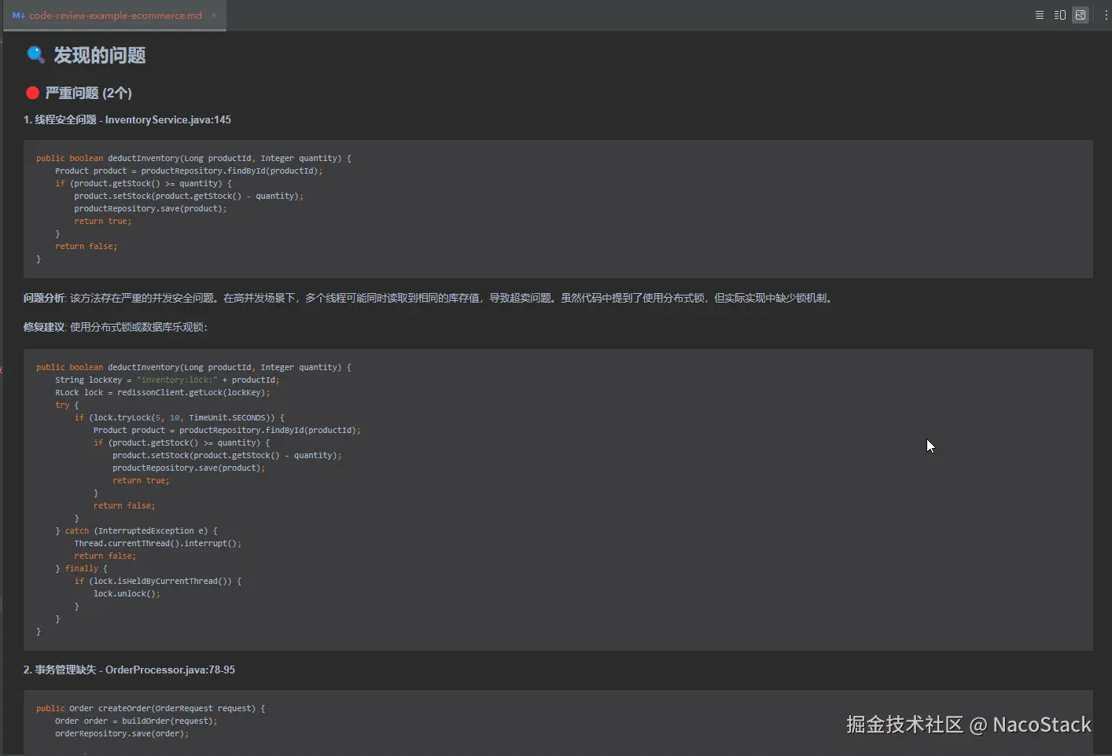Image resolution: width=1112 pixels, height=756 pixels.
Task: Click the heading 发现的问题
Action: 100,55
